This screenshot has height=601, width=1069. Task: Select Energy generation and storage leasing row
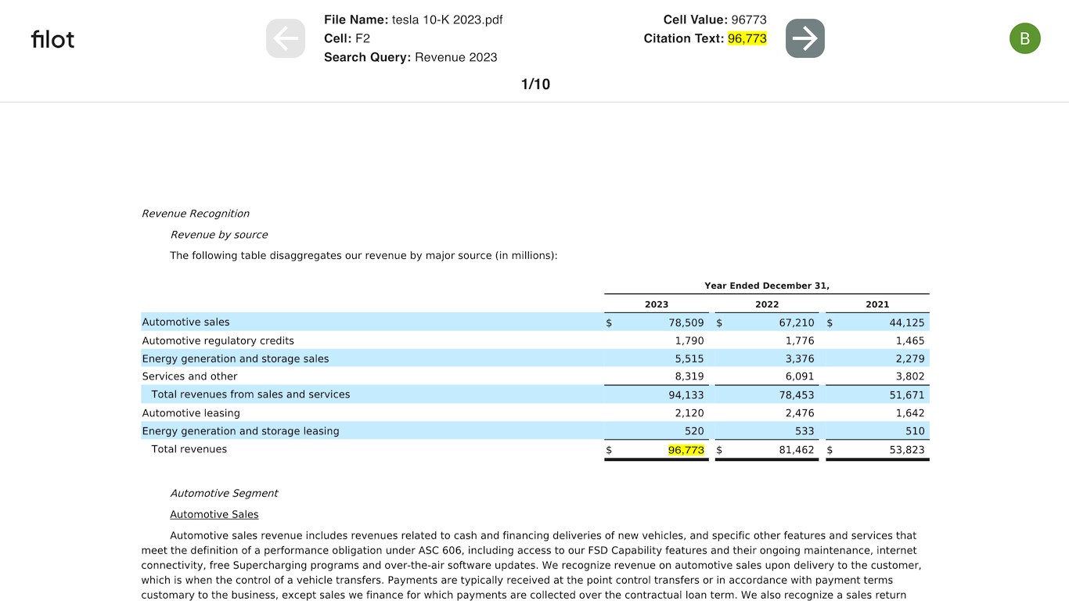tap(240, 431)
